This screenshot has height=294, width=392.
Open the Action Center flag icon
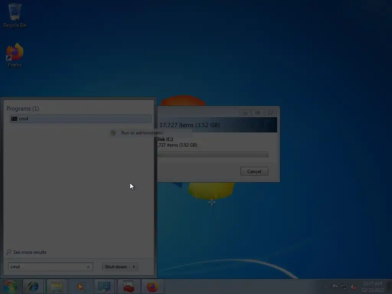point(335,286)
